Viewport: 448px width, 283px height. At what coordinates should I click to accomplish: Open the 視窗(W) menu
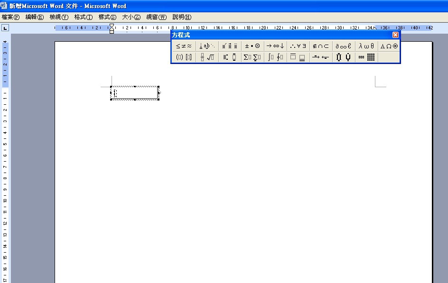(156, 17)
